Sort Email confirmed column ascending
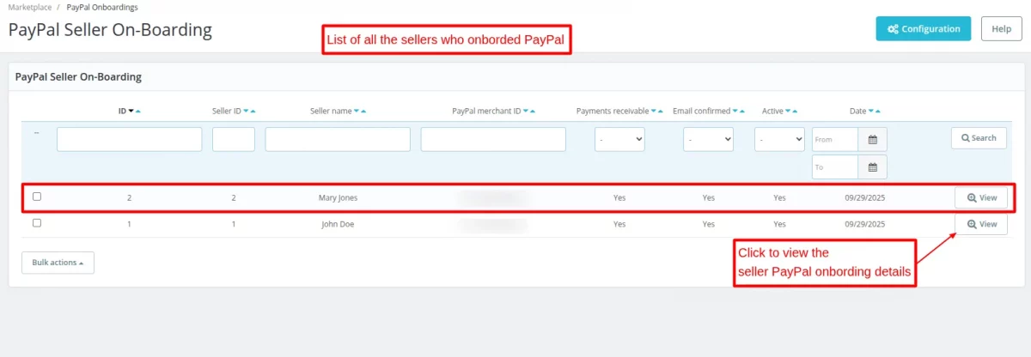Viewport: 1031px width, 357px height. point(741,112)
